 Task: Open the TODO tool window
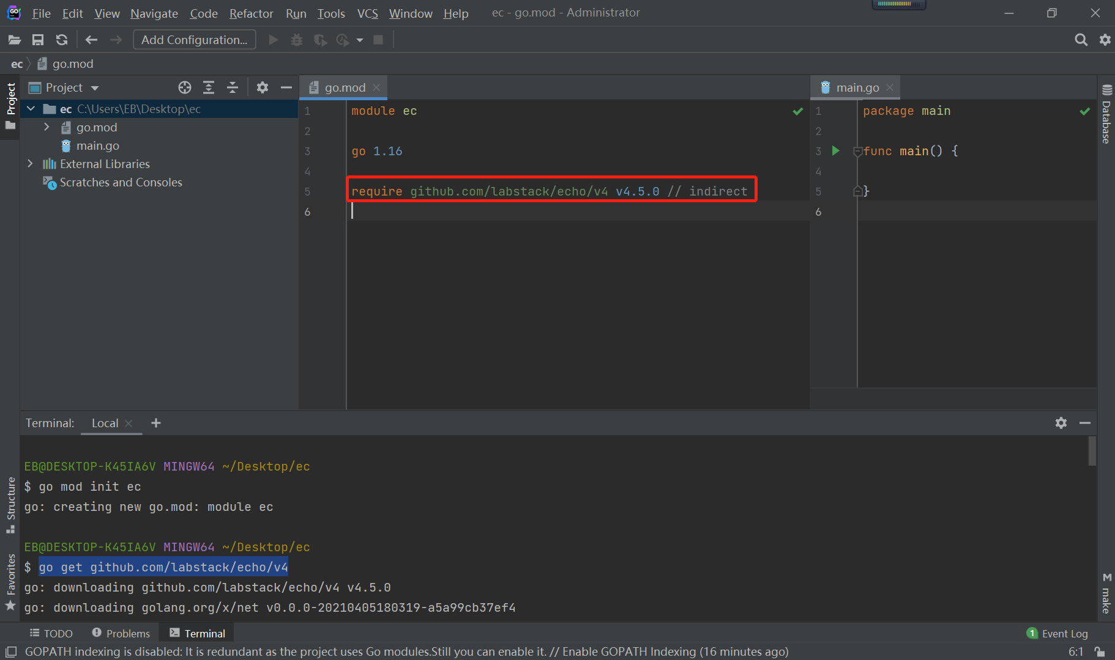(x=51, y=634)
